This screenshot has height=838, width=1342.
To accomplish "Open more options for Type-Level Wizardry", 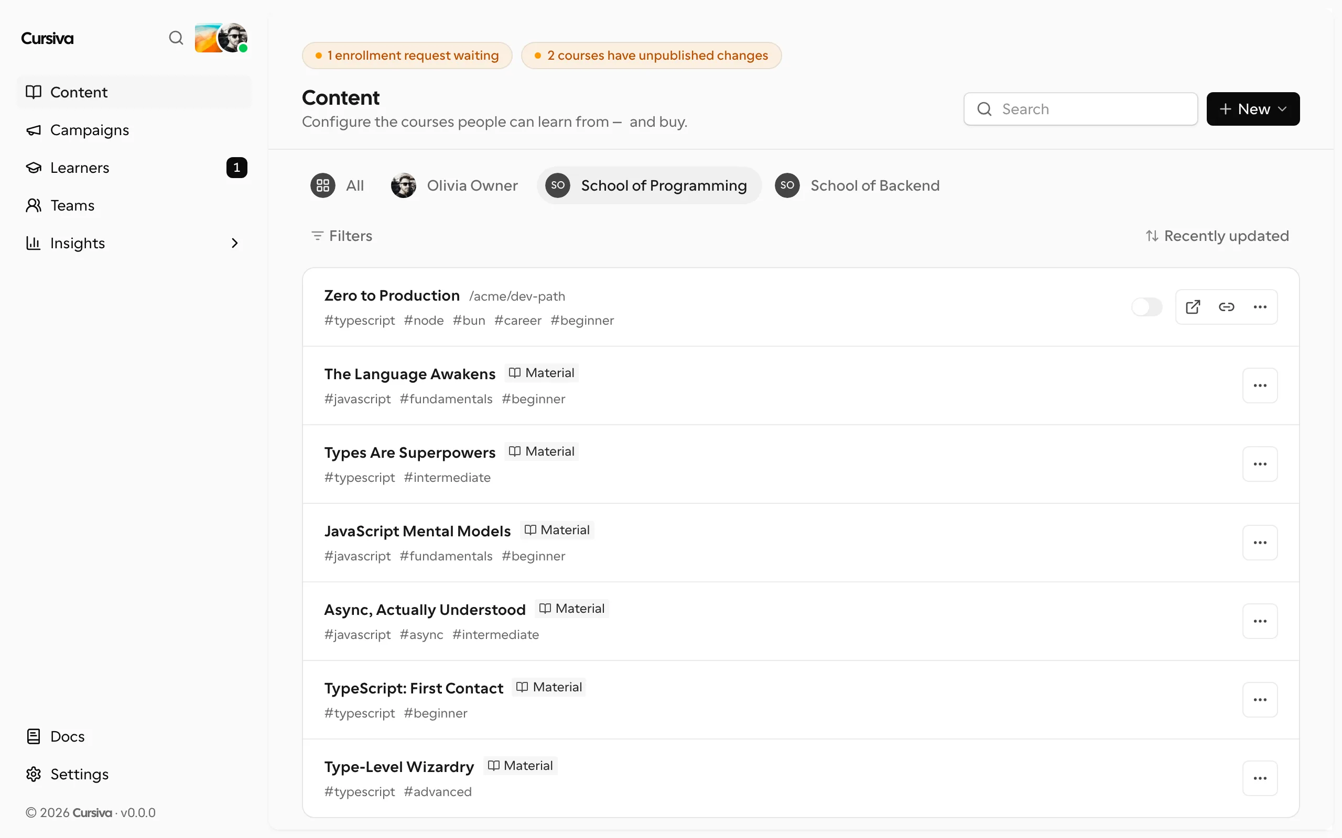I will (x=1260, y=779).
